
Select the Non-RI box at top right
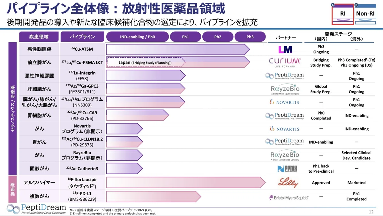point(365,14)
